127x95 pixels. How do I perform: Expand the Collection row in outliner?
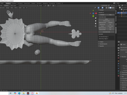[x=120, y=9]
